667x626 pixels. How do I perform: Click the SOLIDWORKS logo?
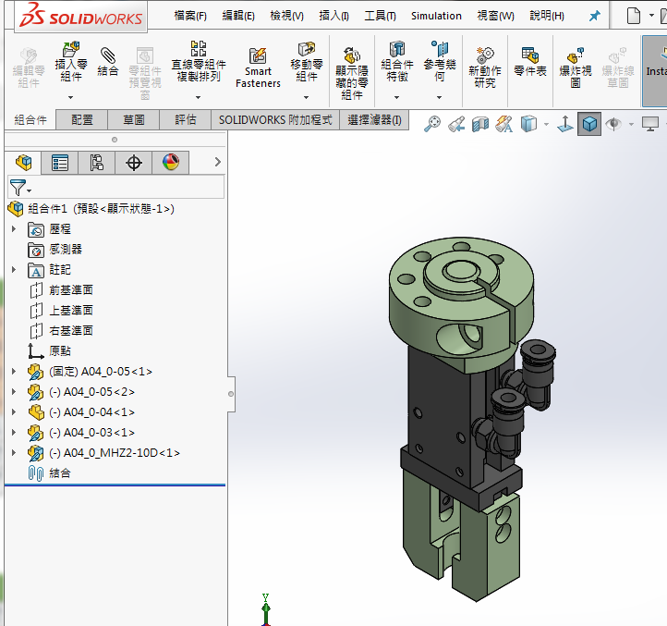(80, 16)
